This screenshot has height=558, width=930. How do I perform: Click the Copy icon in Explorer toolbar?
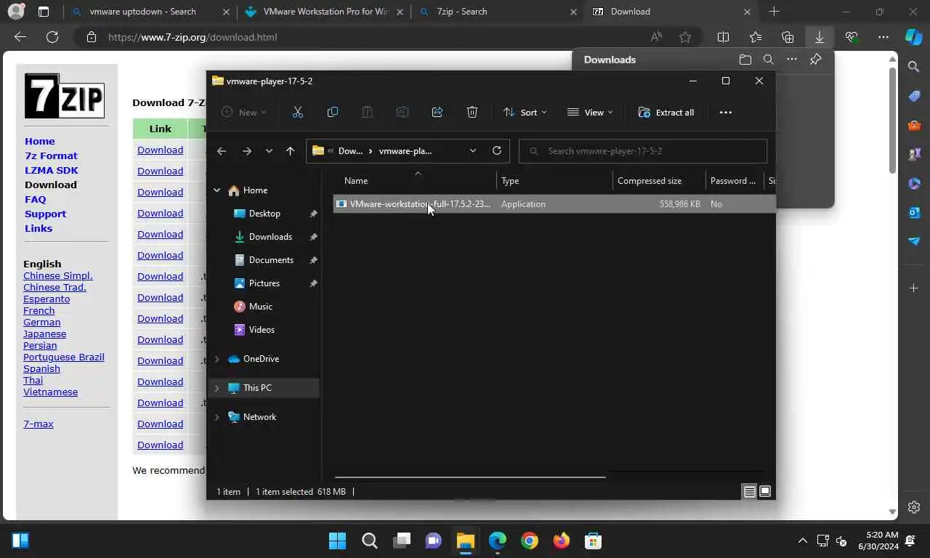click(x=332, y=112)
